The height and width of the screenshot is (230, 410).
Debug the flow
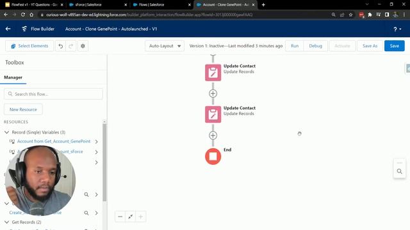coord(315,46)
